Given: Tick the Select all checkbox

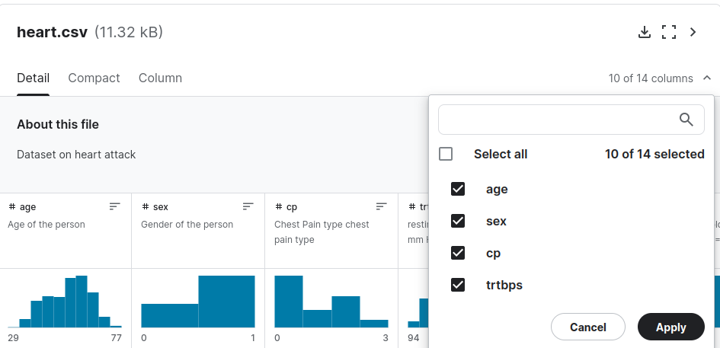Looking at the screenshot, I should click(446, 154).
